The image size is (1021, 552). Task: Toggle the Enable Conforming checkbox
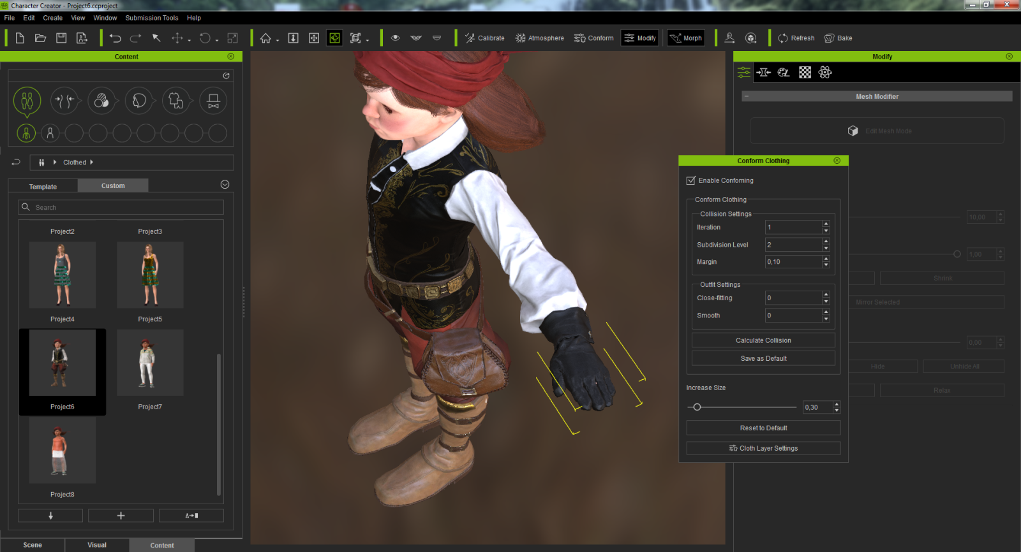[690, 181]
